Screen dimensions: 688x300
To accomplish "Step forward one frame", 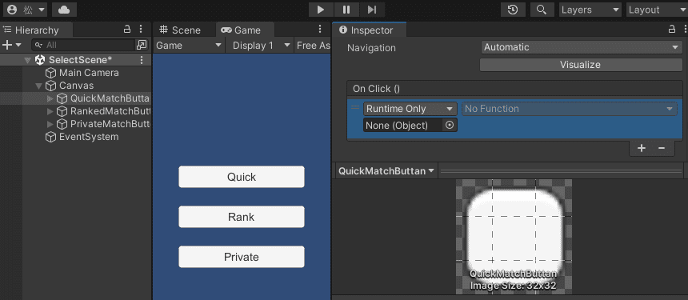I will (x=372, y=10).
